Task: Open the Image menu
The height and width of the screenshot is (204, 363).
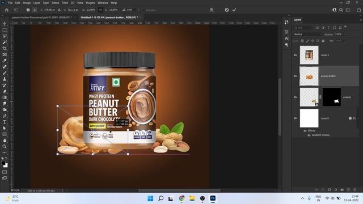Action: pyautogui.click(x=27, y=3)
